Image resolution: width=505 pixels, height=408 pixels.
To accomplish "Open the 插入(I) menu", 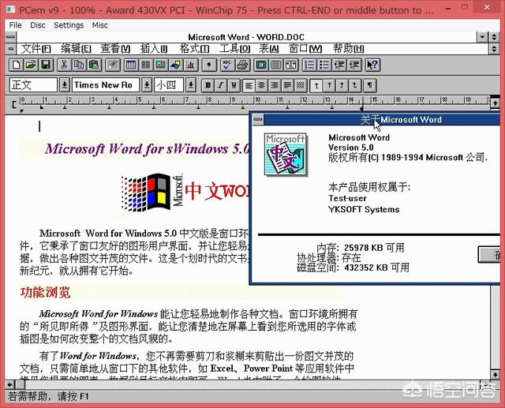I will 154,49.
